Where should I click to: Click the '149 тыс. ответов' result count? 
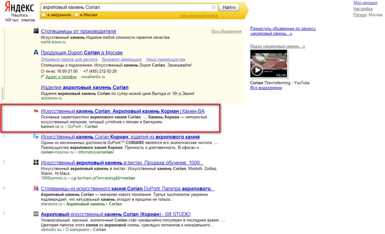pos(20,20)
